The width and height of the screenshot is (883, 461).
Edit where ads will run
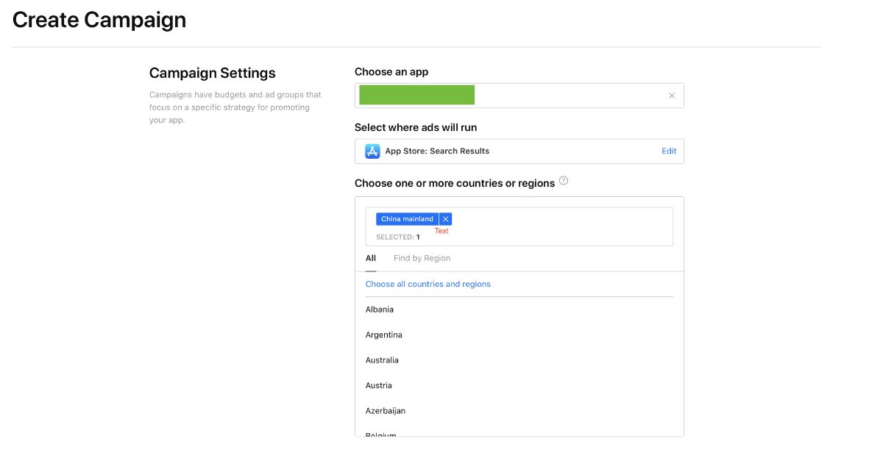click(x=668, y=151)
